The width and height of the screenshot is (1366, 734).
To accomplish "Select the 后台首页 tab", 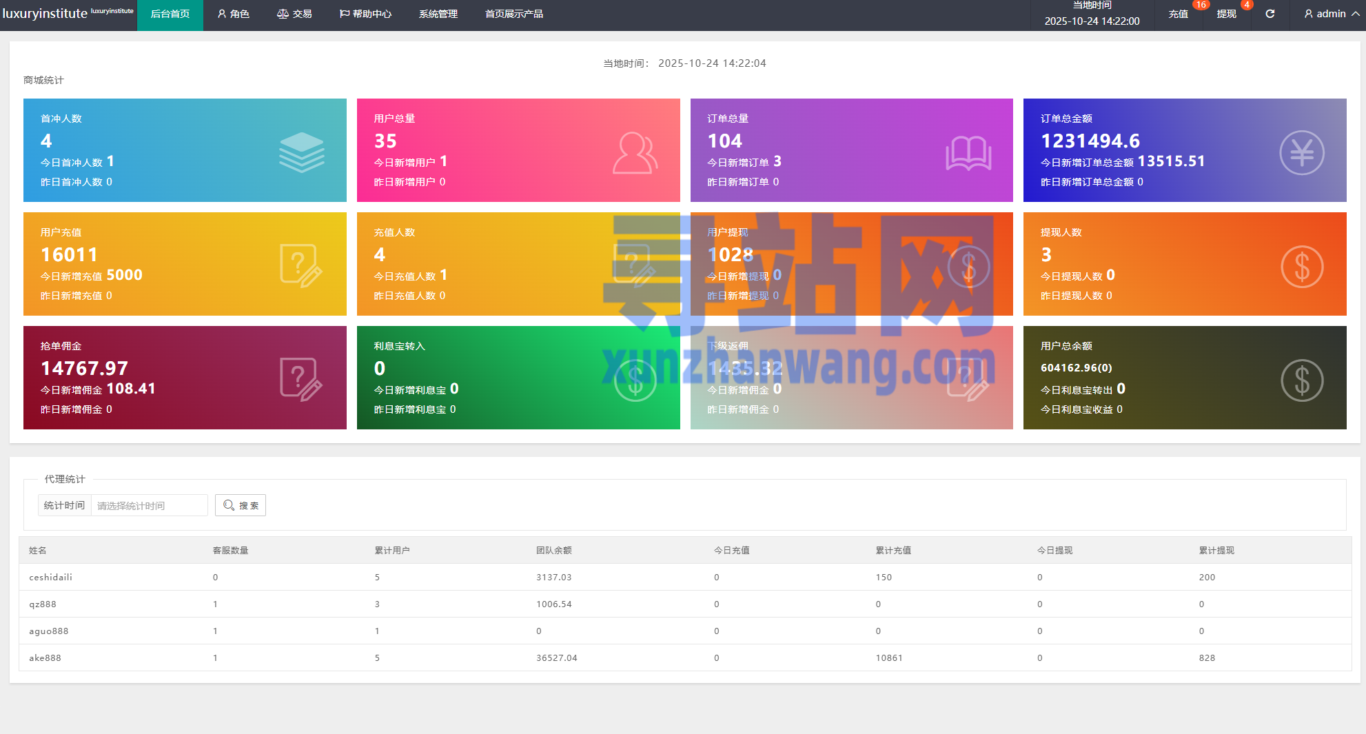I will tap(170, 14).
